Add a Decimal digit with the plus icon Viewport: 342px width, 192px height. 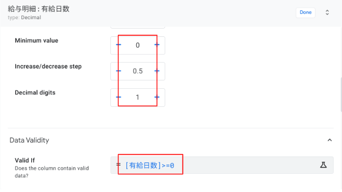(x=157, y=97)
